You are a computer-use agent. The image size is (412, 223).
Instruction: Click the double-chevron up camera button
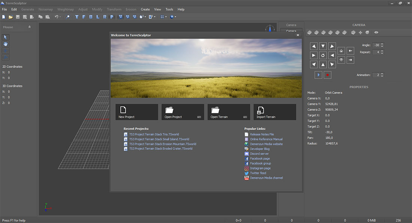click(341, 51)
